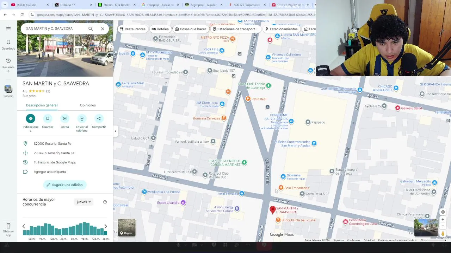The height and width of the screenshot is (253, 451).
Task: Click the search magnifier icon
Action: coord(91,29)
